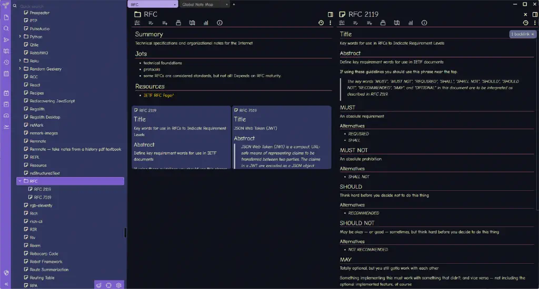
Task: Open similar notes chart in RFC pane ribbon
Action: [x=206, y=23]
